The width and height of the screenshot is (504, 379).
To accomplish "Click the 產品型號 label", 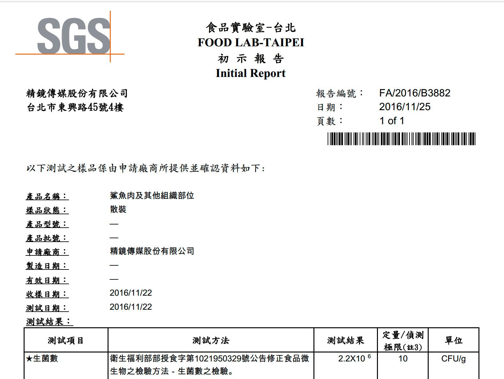I will (47, 224).
